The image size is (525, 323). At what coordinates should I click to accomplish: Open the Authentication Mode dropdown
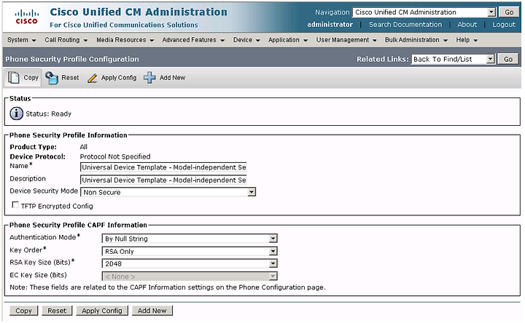click(x=190, y=239)
